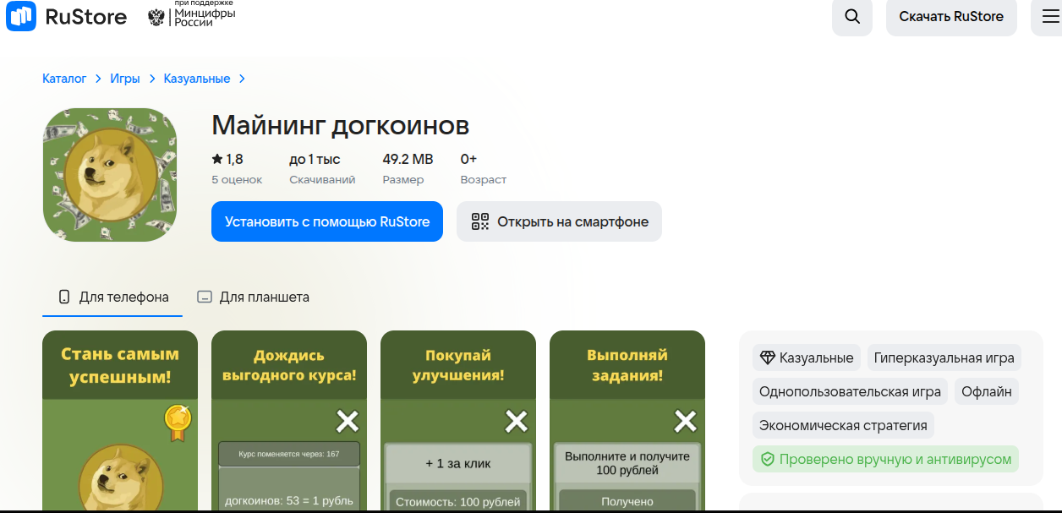Click the до 1 тыс downloads value

coord(315,159)
